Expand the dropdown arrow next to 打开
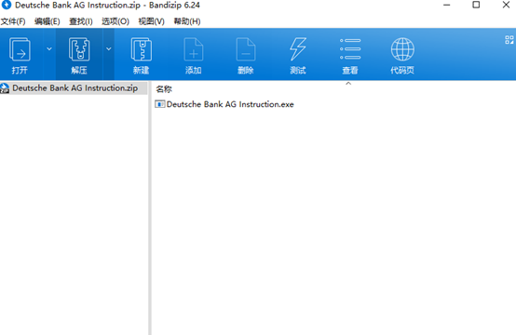The image size is (516, 335). [x=49, y=48]
